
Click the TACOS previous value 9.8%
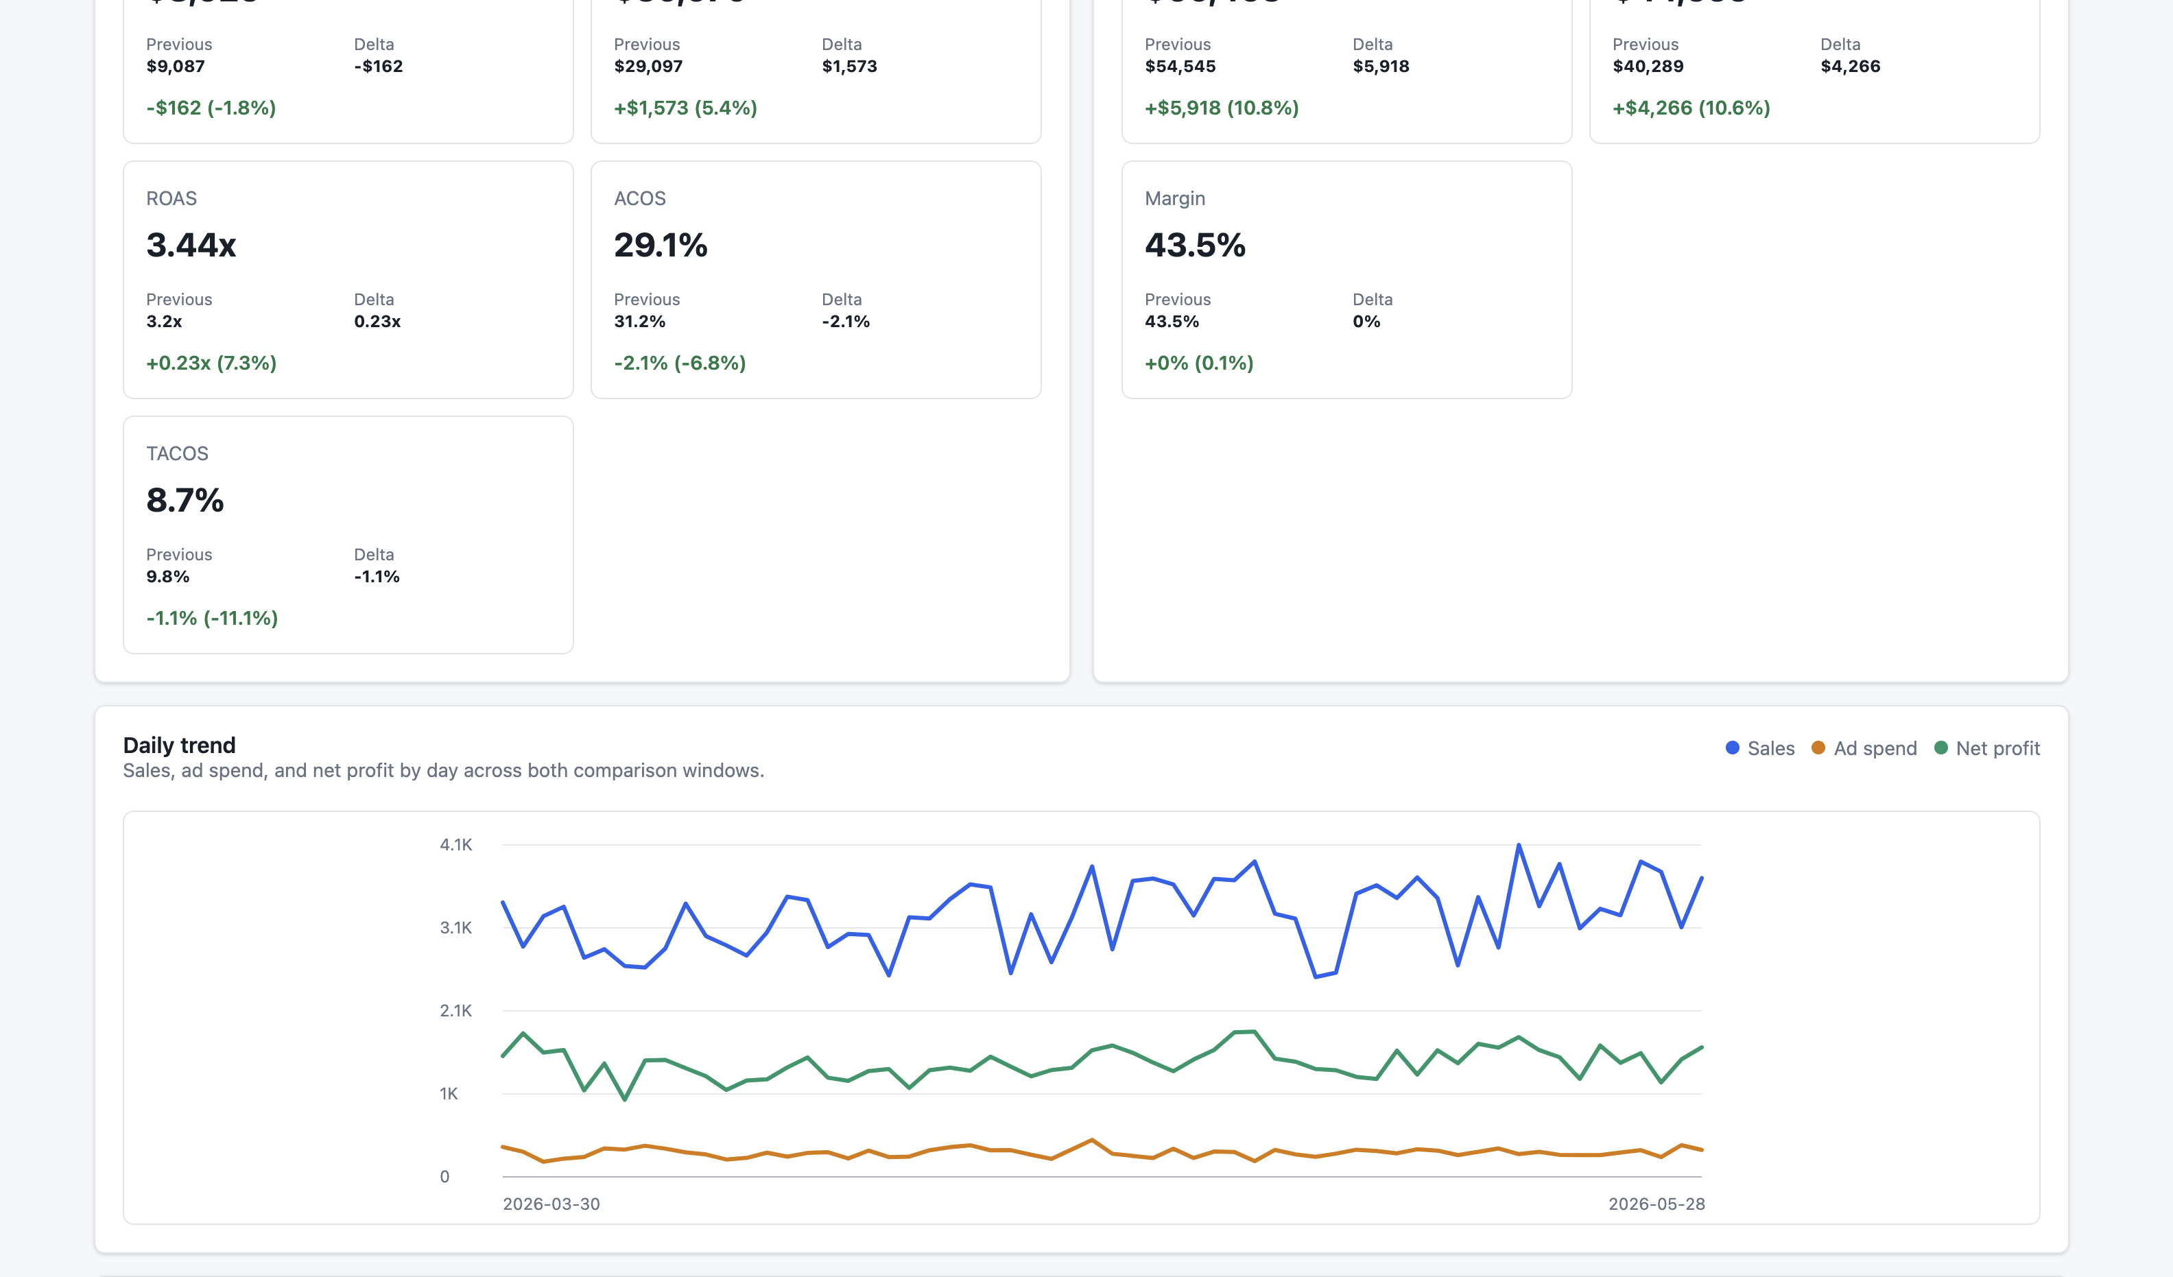pyautogui.click(x=168, y=577)
